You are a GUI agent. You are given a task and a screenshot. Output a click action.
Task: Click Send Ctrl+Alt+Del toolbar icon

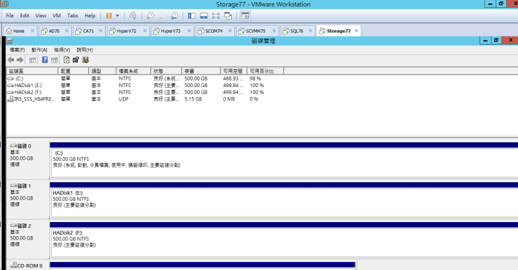coord(133,15)
